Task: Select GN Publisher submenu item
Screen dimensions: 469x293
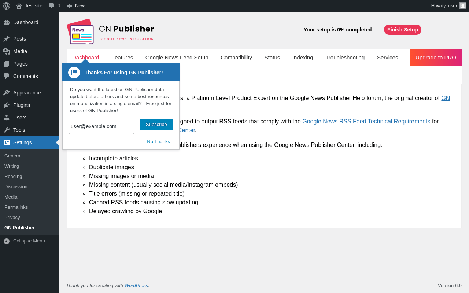Action: [x=19, y=228]
